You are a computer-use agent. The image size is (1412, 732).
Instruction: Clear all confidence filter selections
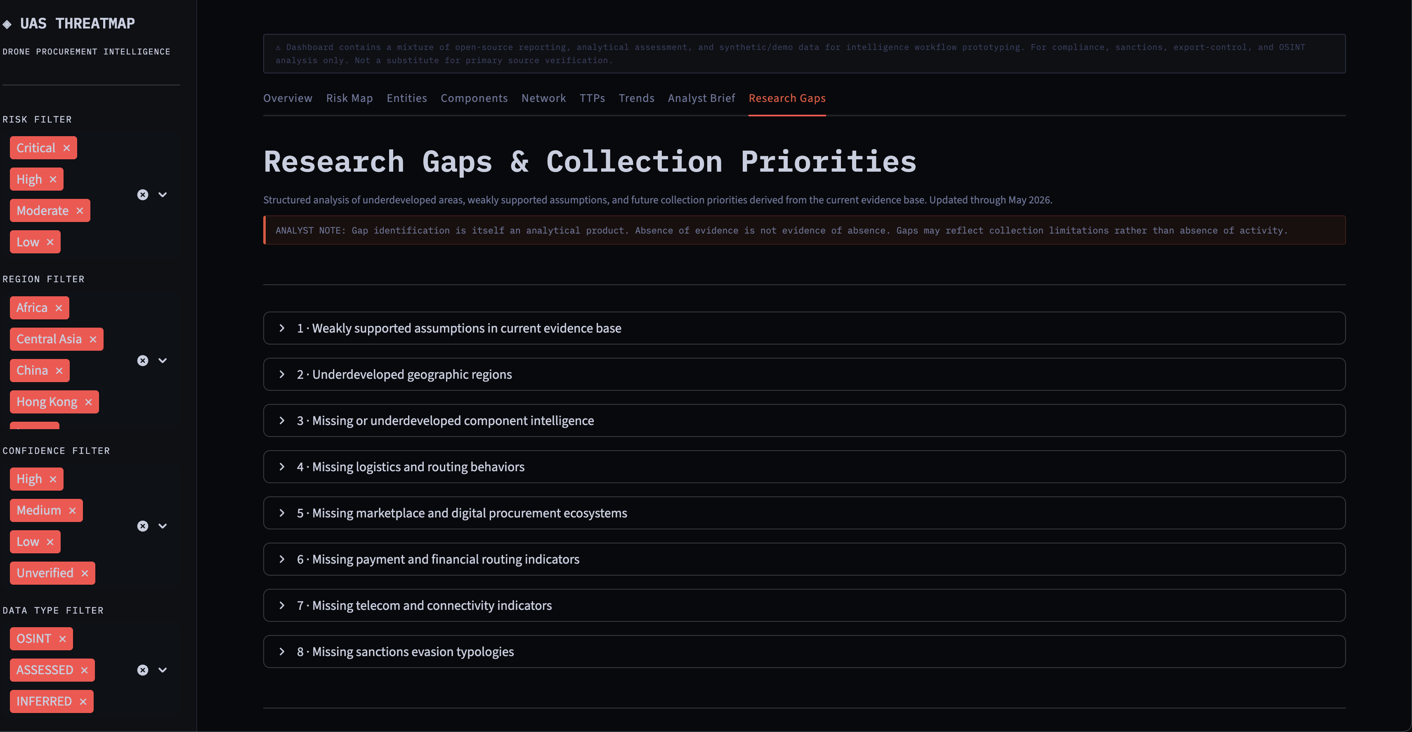pyautogui.click(x=142, y=526)
